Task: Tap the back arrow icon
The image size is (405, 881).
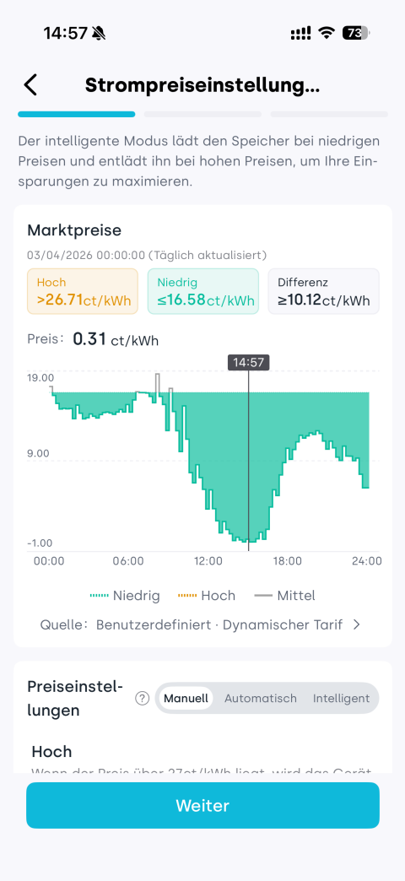Action: 30,85
